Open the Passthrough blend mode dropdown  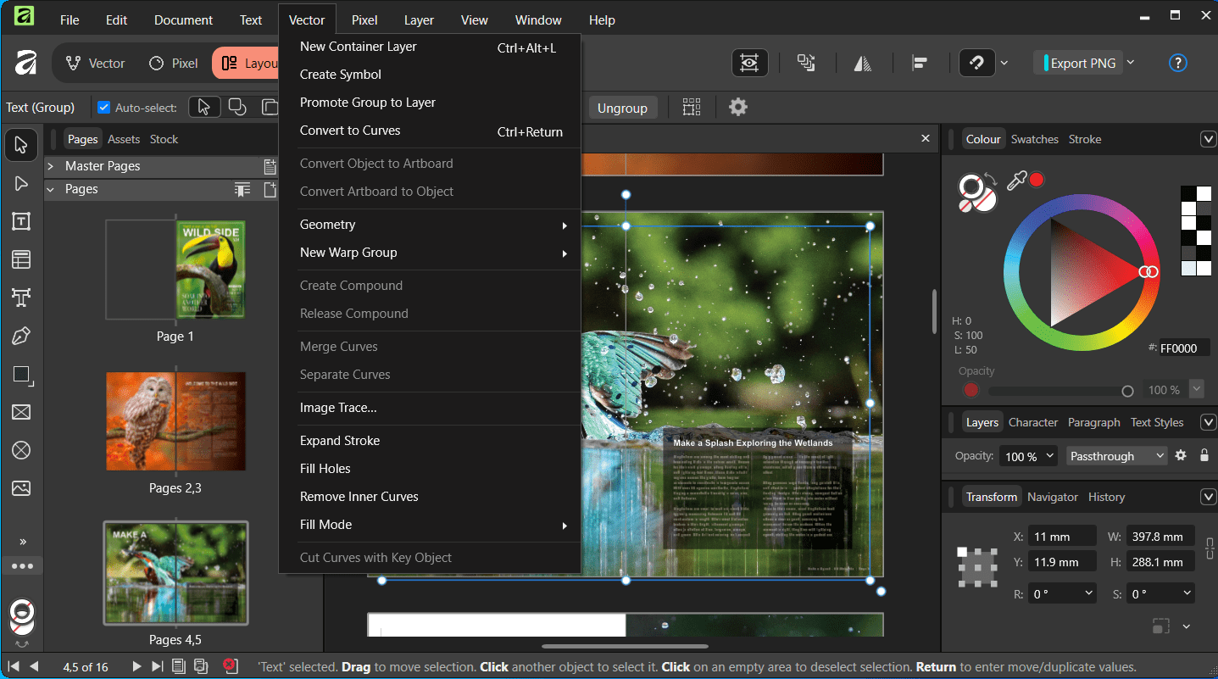(1116, 456)
